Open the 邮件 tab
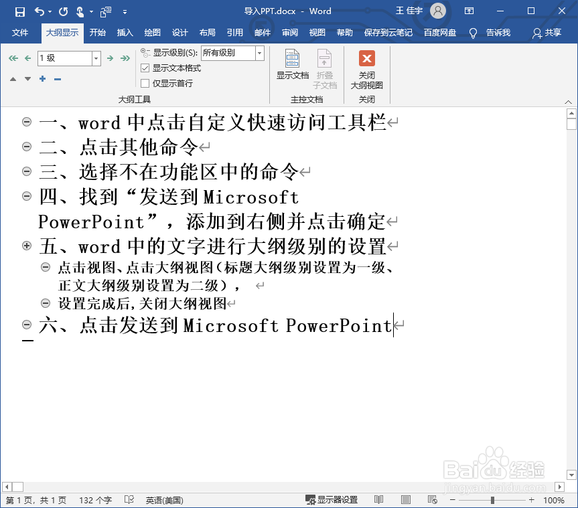The height and width of the screenshot is (508, 578). click(x=263, y=33)
